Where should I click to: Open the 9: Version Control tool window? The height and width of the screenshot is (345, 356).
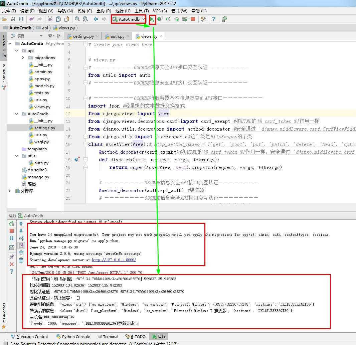[29, 337]
